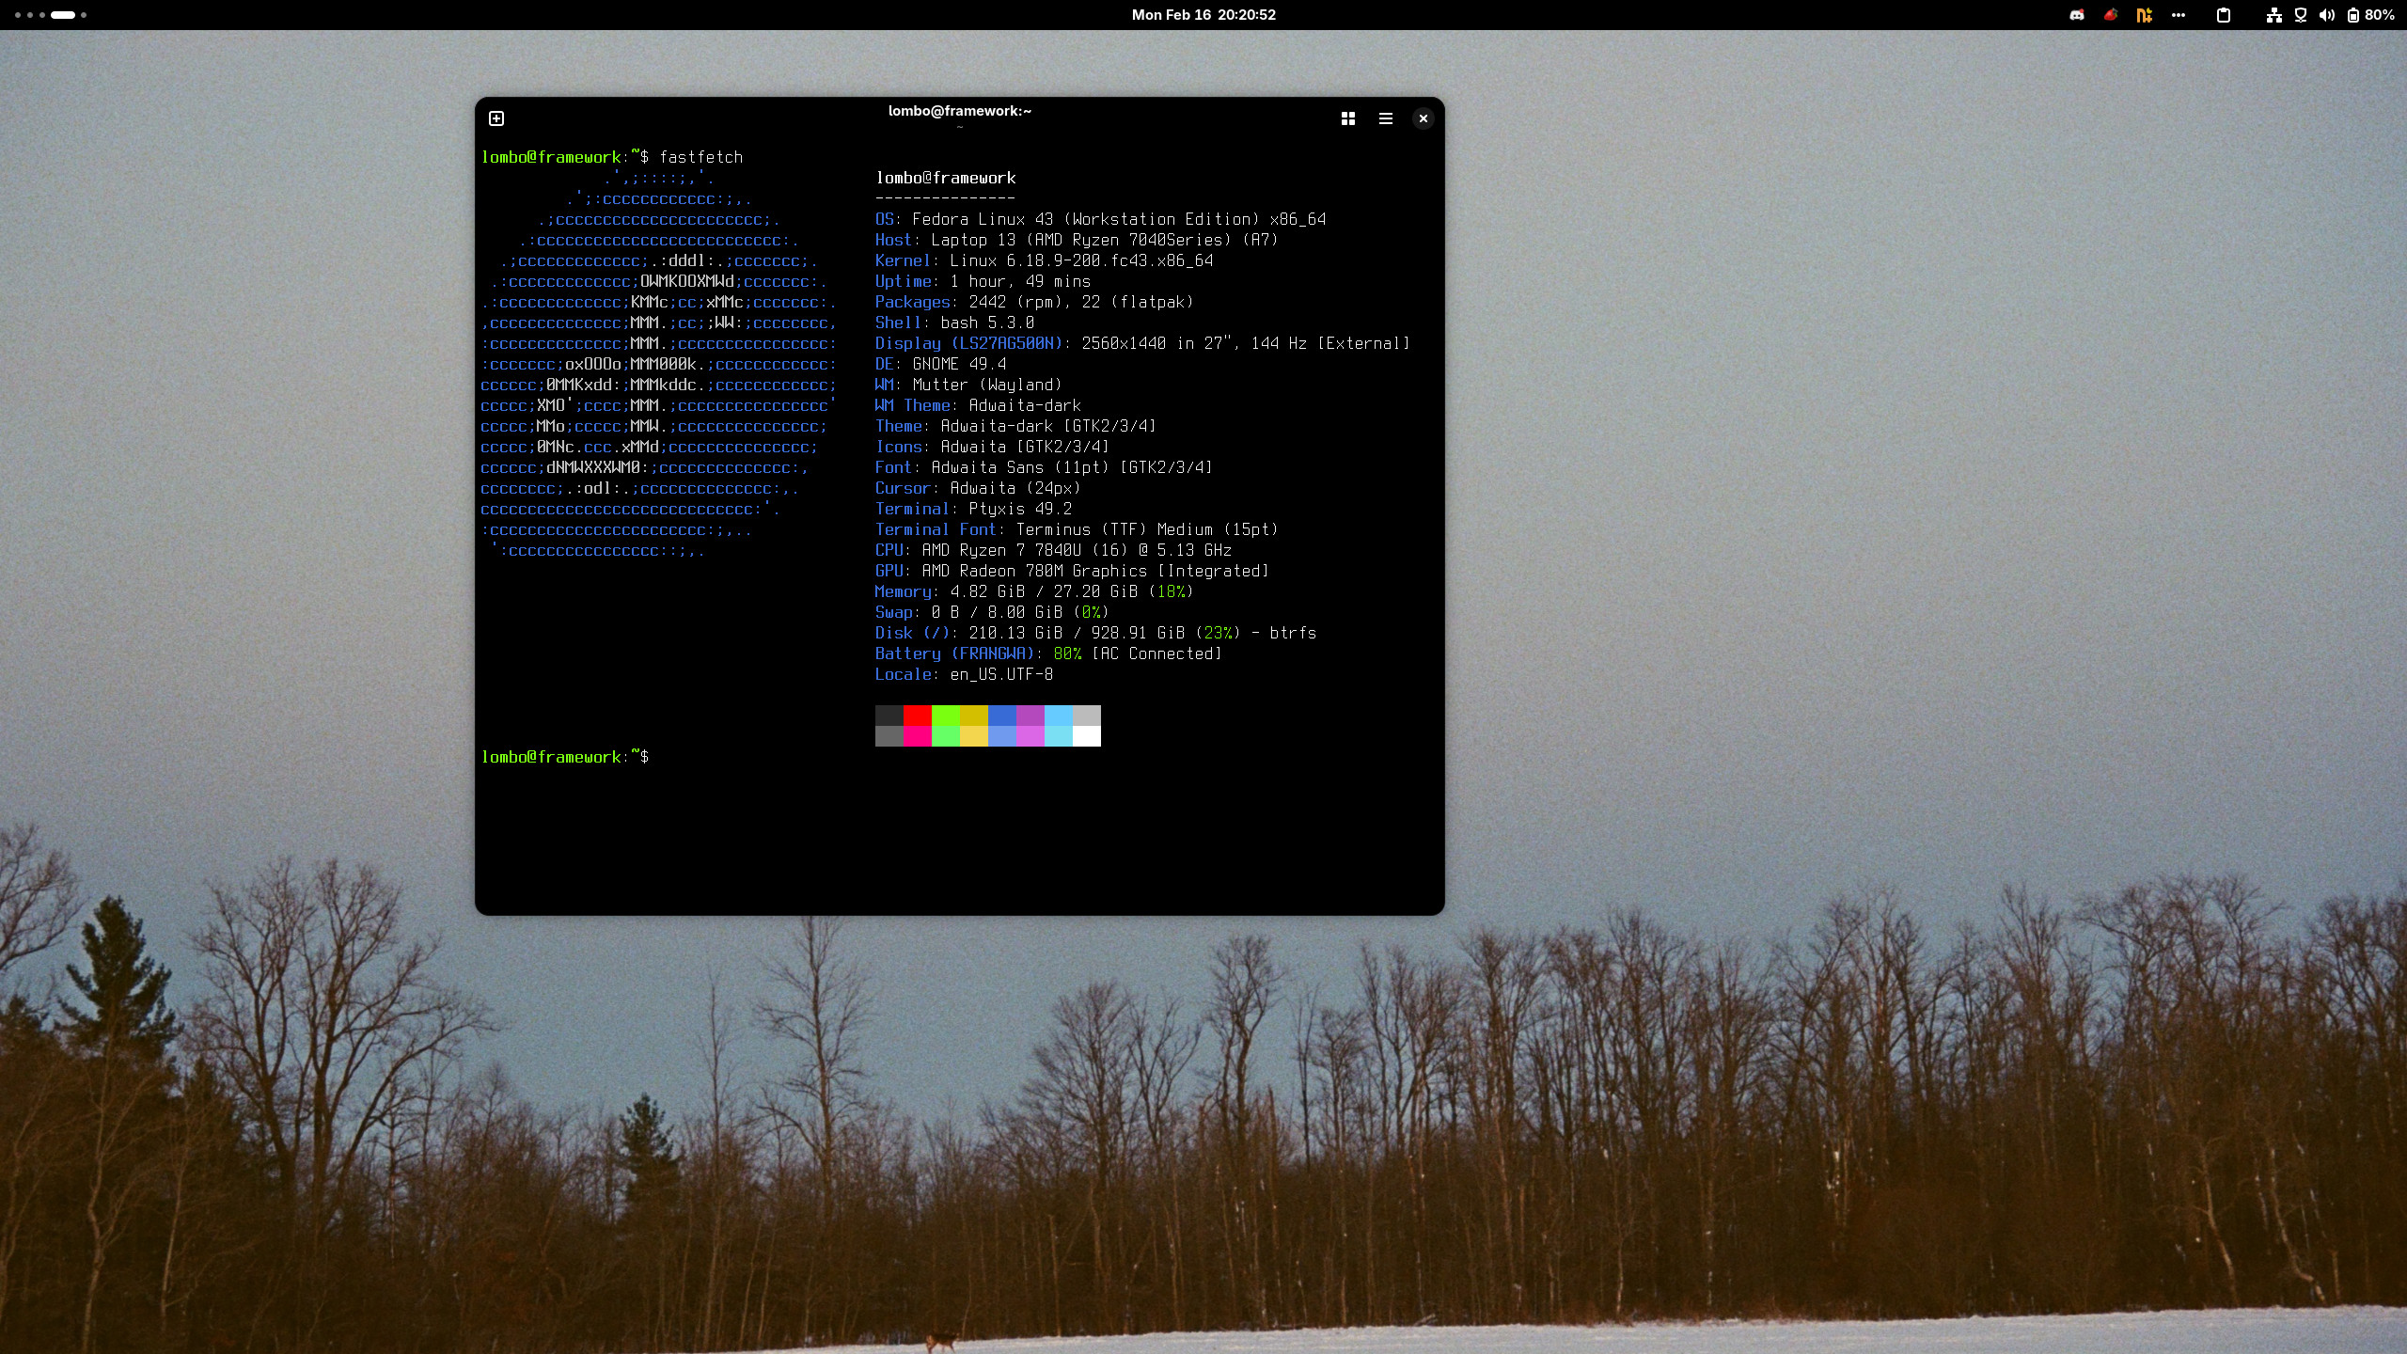Open the calendar from the clock

point(1203,15)
